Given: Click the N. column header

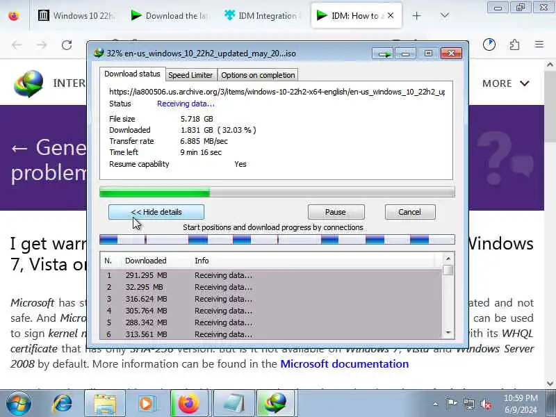Looking at the screenshot, I should 108,261.
